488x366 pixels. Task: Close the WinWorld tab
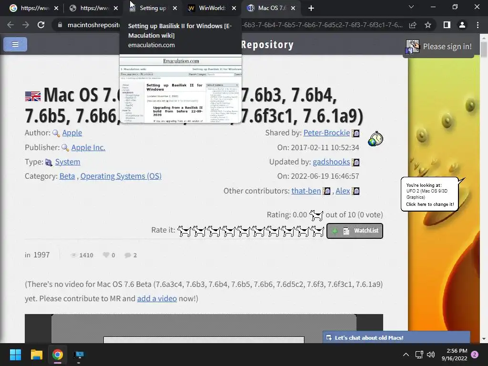coord(234,9)
